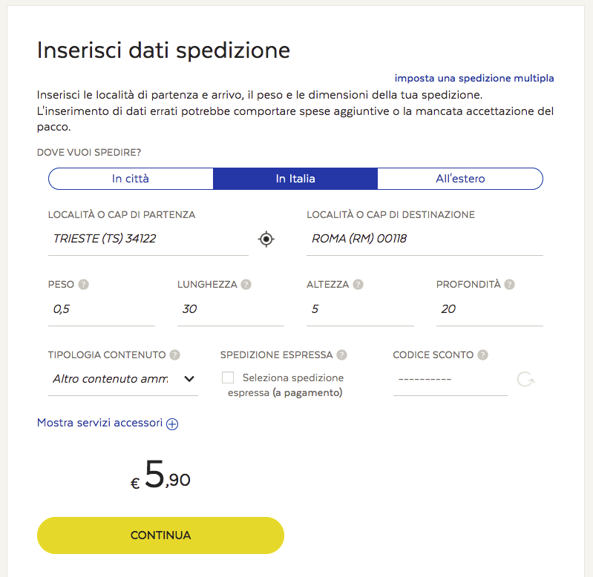The width and height of the screenshot is (593, 577).
Task: Enable the spedizione espressa checkbox
Action: tap(228, 377)
